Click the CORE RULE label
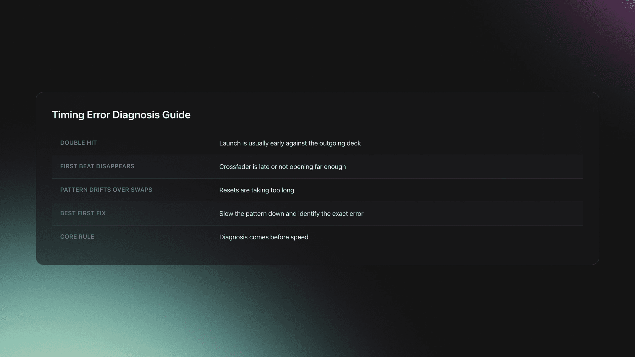Image resolution: width=635 pixels, height=357 pixels. [x=77, y=237]
